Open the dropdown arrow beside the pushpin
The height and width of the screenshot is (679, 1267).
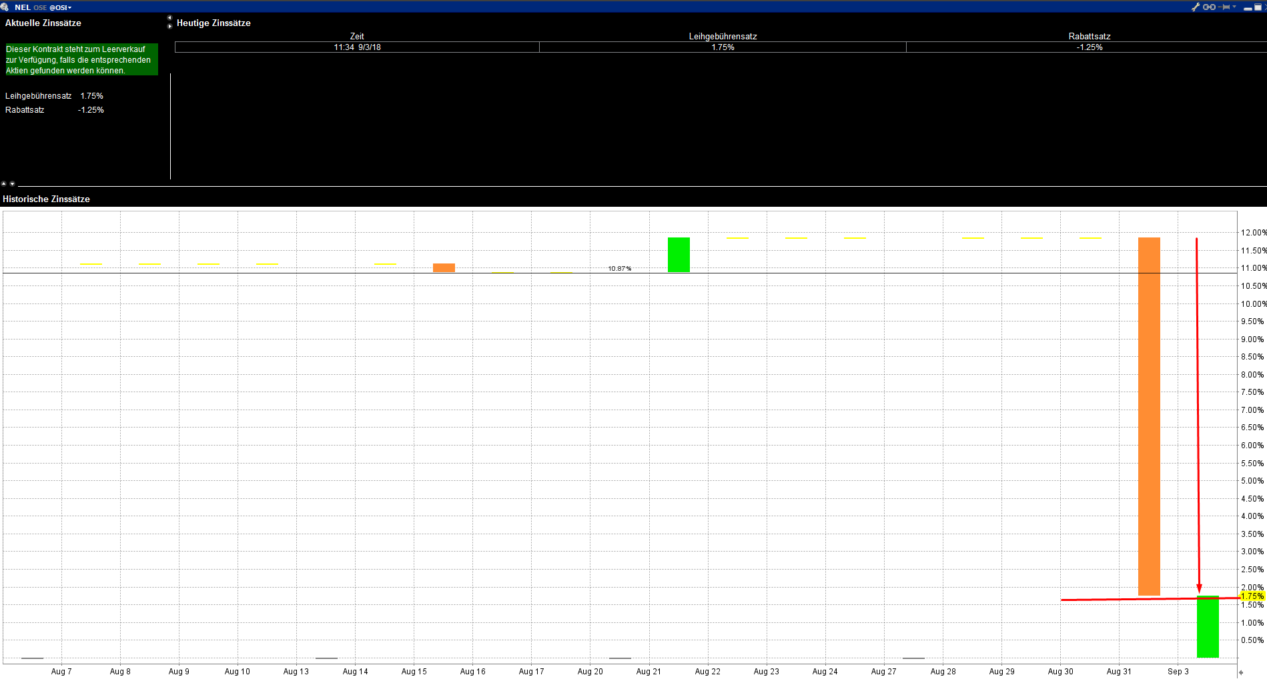pos(1234,7)
